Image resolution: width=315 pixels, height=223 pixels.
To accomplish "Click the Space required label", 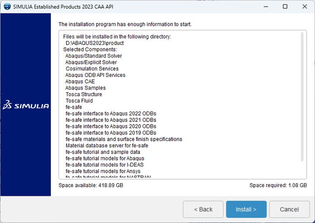I will [278, 185].
